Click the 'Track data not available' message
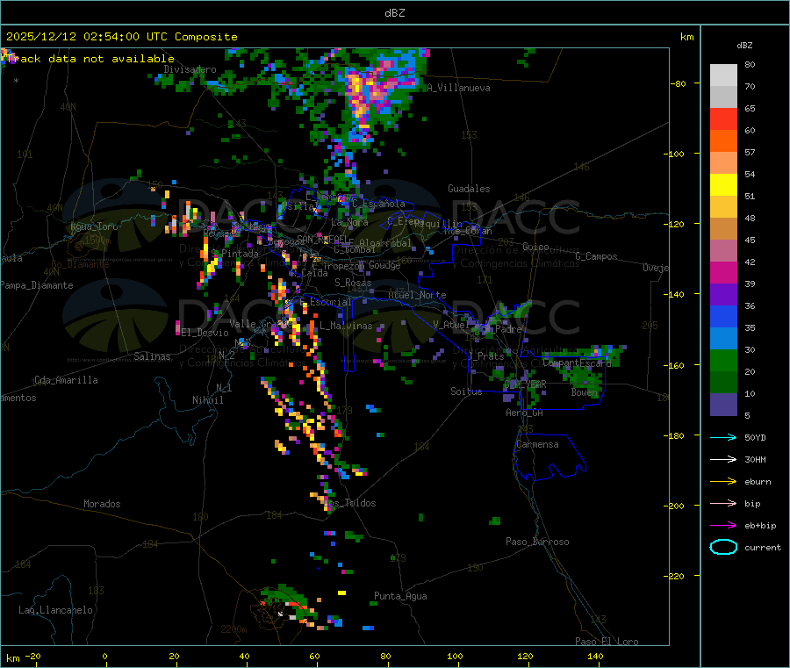The image size is (790, 668). [x=91, y=59]
